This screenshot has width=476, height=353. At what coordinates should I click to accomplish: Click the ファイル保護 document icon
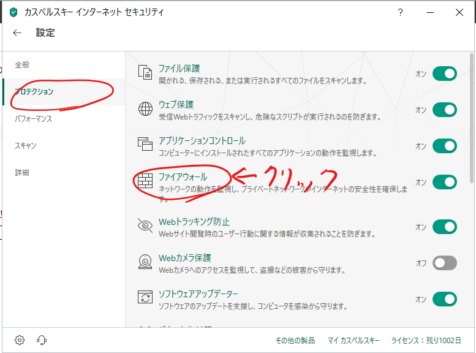[x=145, y=72]
